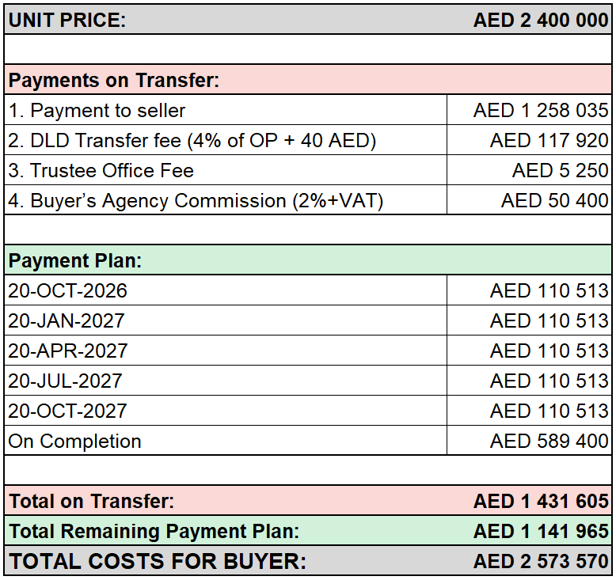
Task: Click the Payment to seller cell
Action: click(226, 110)
